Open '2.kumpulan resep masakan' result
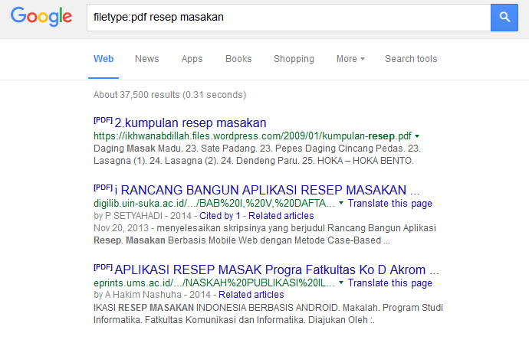Image resolution: width=529 pixels, height=343 pixels. [x=190, y=122]
